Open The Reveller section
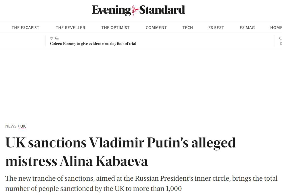This screenshot has height=196, width=282. (x=70, y=28)
